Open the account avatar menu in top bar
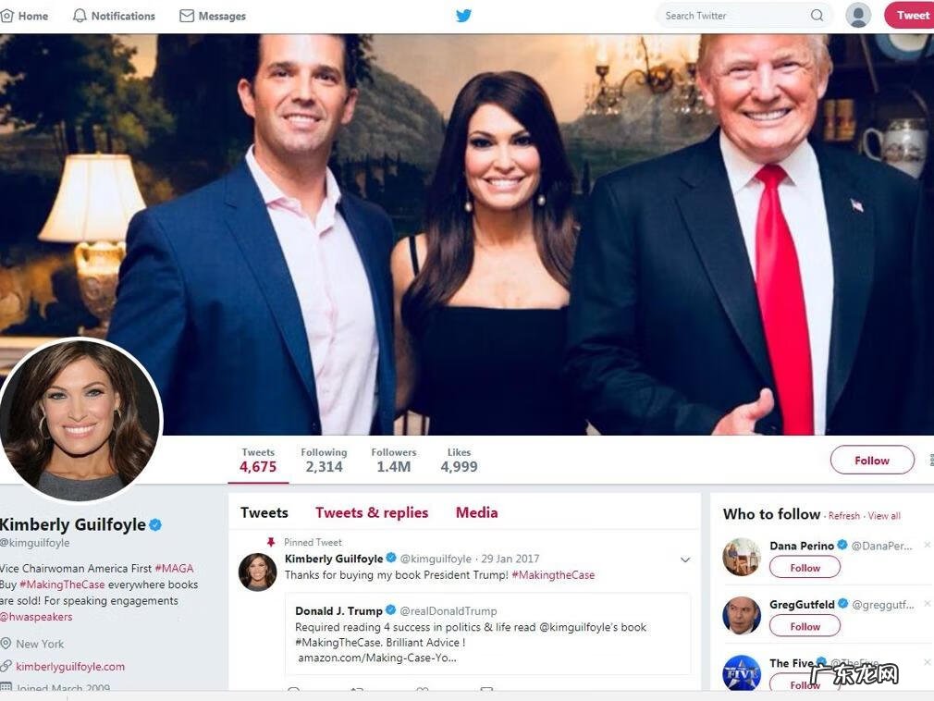The image size is (934, 701). (x=857, y=15)
